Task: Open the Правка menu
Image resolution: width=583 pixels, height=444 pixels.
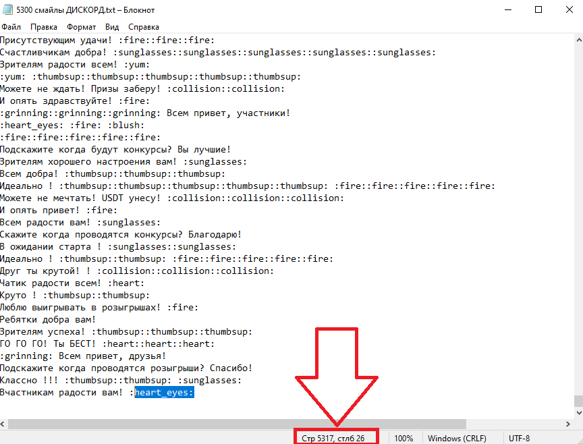Action: coord(44,27)
